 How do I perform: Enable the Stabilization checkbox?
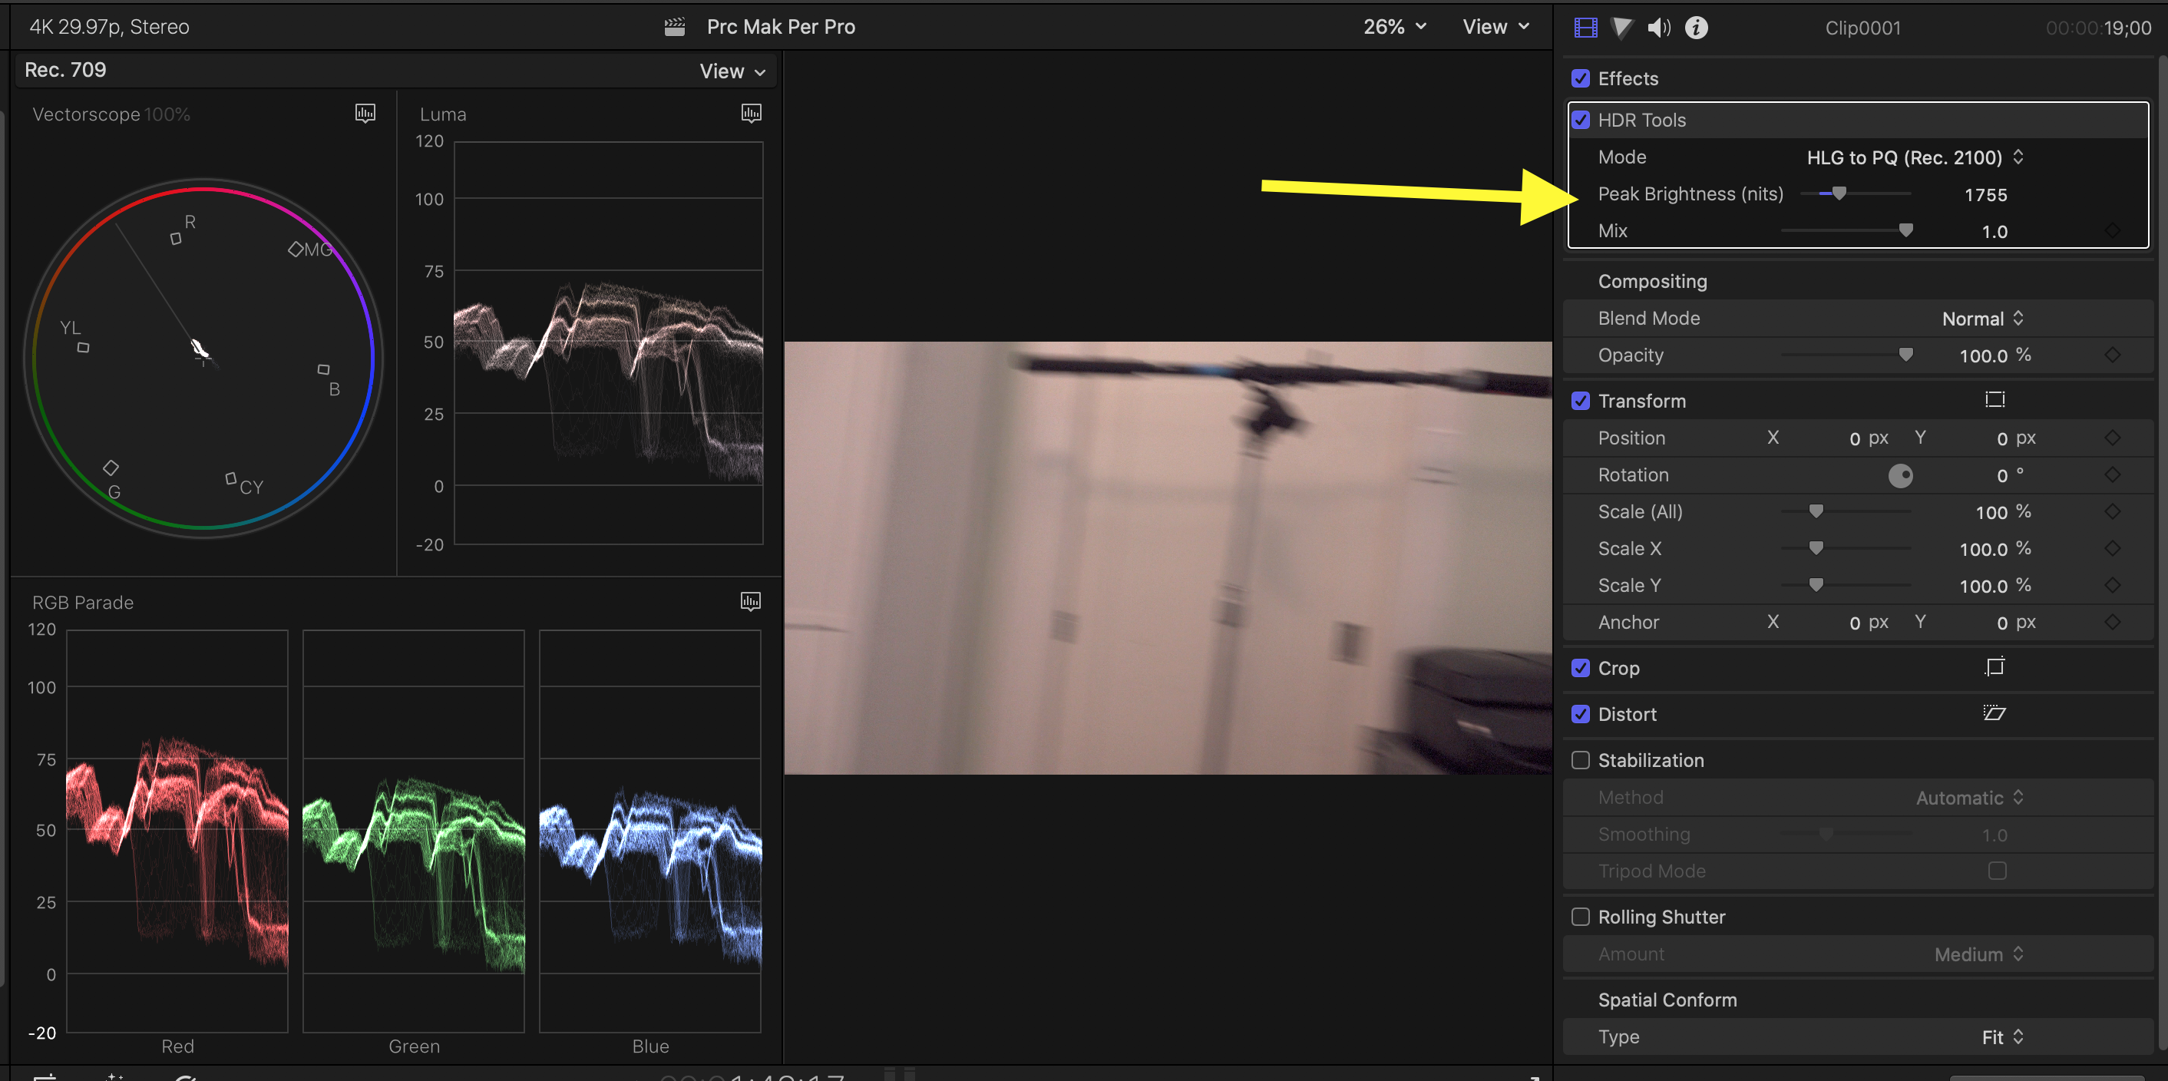[x=1581, y=760]
